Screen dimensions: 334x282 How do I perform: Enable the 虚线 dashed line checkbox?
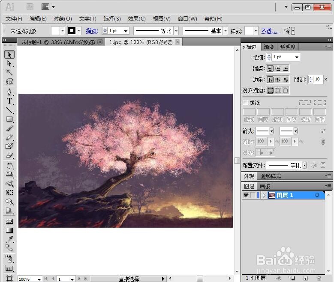point(245,103)
